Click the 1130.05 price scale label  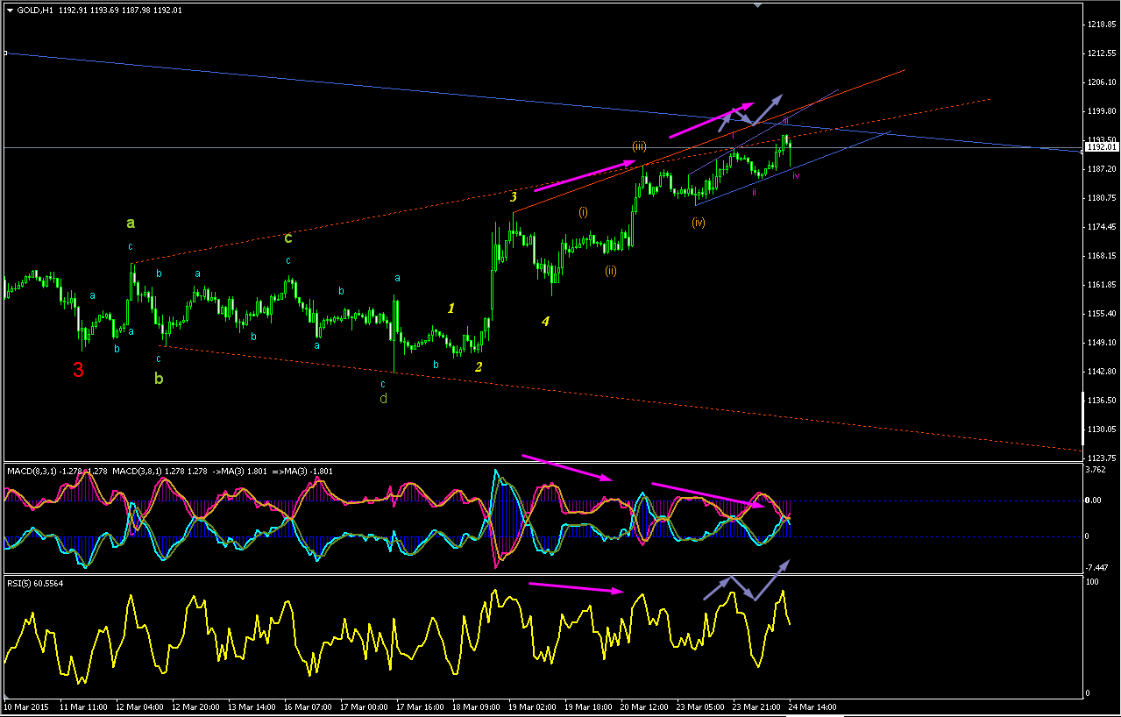[1101, 429]
